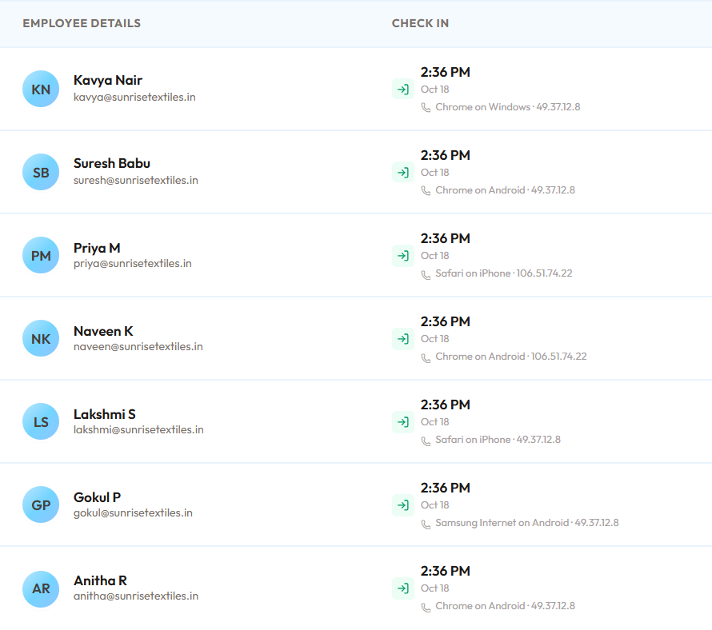Click the phone icon in Gokul P's row
The width and height of the screenshot is (712, 630).
426,524
